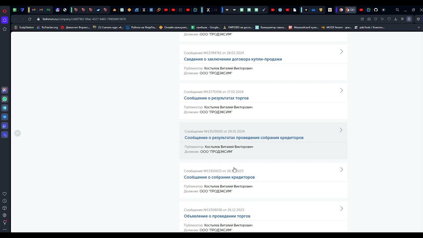This screenshot has height=238, width=423.
Task: Open Сообщение о результатах проведения собрания кредиторов
Action: (x=244, y=138)
